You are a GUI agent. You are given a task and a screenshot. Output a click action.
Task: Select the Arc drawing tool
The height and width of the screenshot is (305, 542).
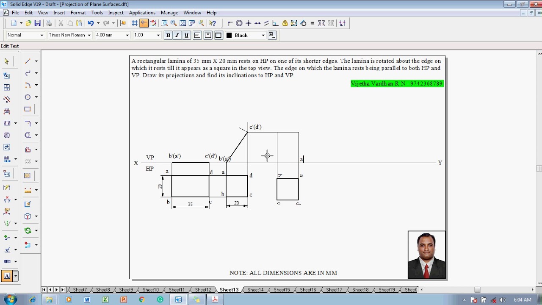pos(28,85)
